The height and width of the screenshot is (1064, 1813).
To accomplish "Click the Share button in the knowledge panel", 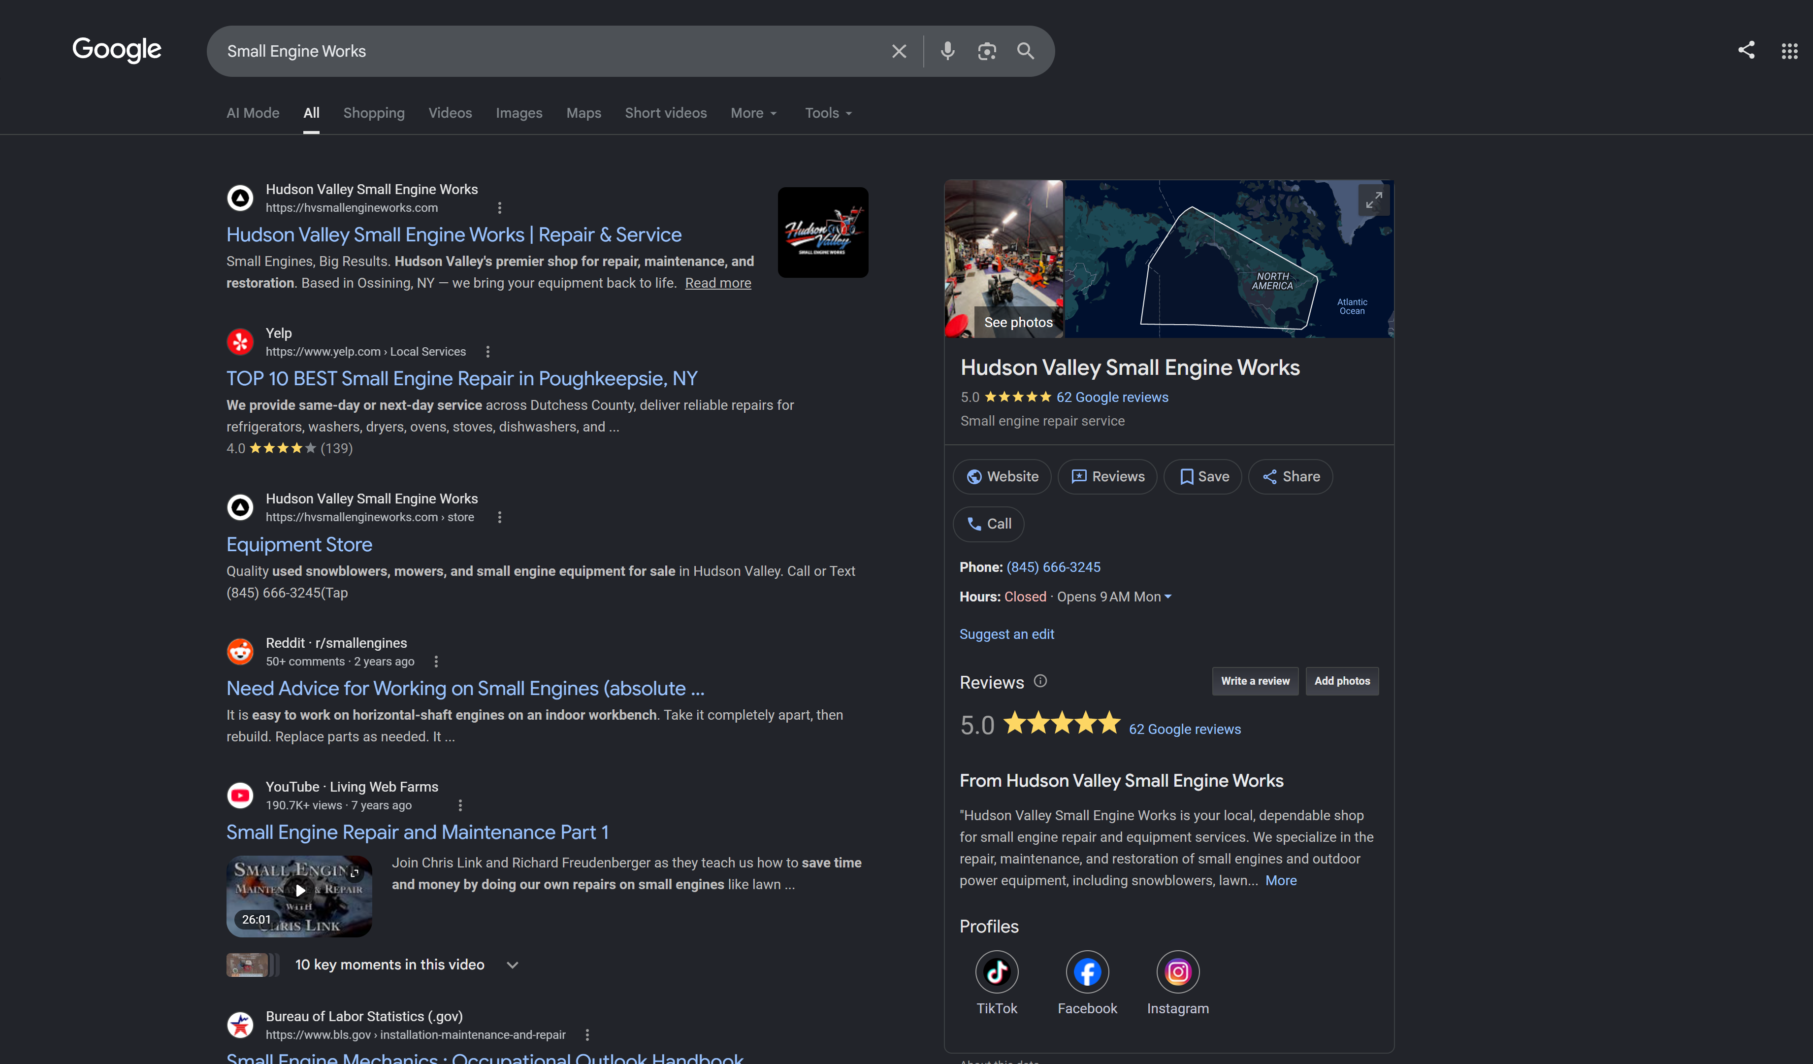I will (x=1291, y=476).
